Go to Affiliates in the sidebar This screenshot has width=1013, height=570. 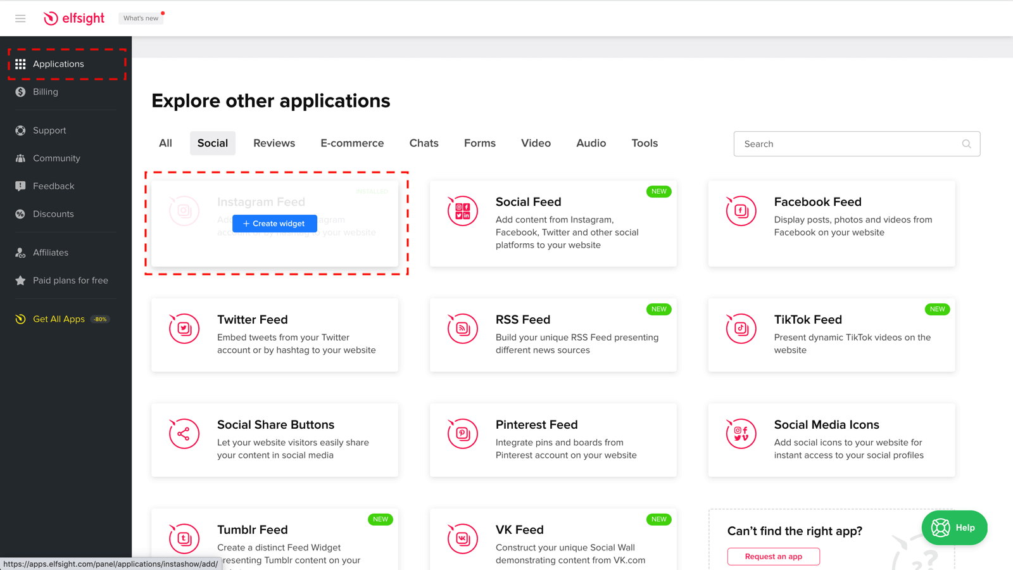coord(51,253)
